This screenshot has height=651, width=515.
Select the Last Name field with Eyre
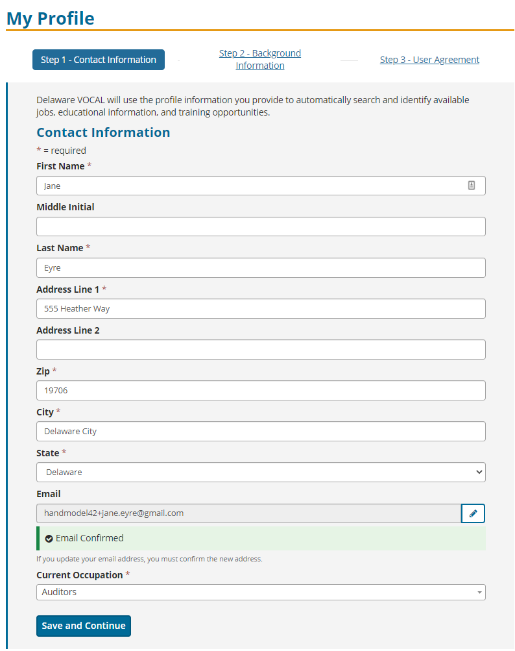pos(261,268)
